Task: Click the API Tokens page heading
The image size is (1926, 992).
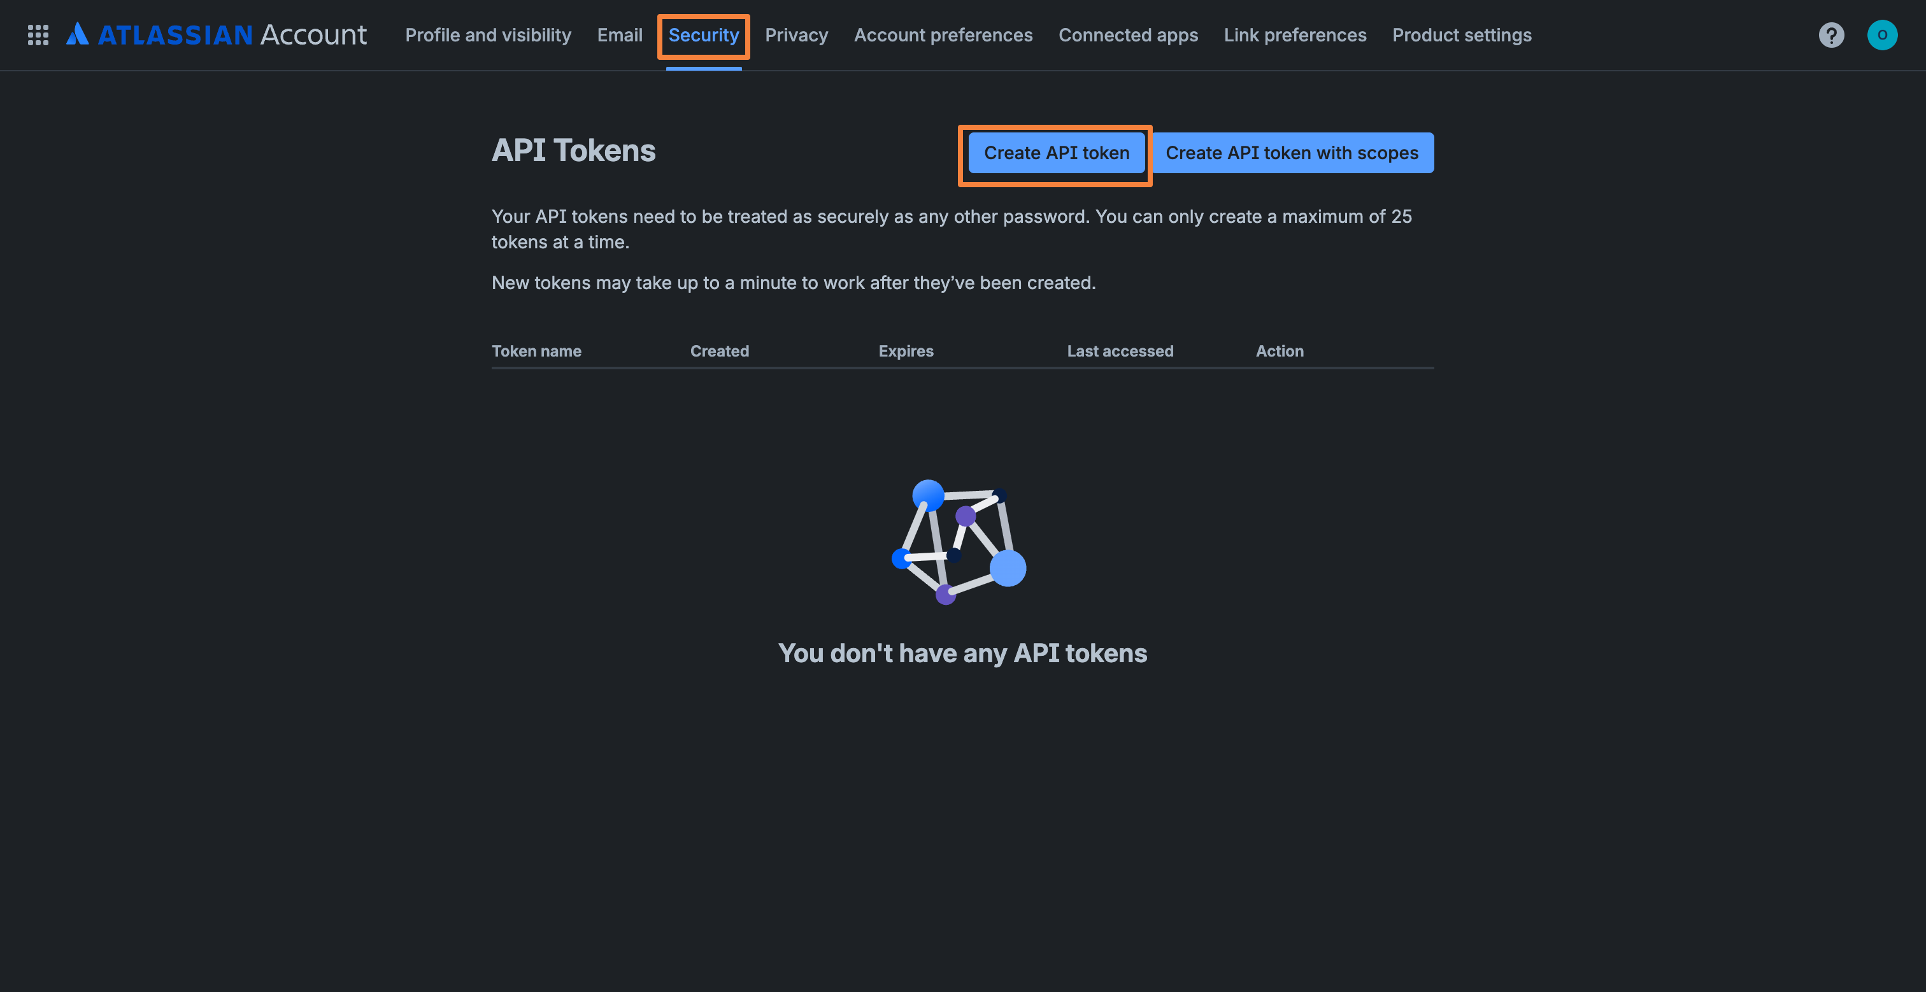Action: [573, 150]
